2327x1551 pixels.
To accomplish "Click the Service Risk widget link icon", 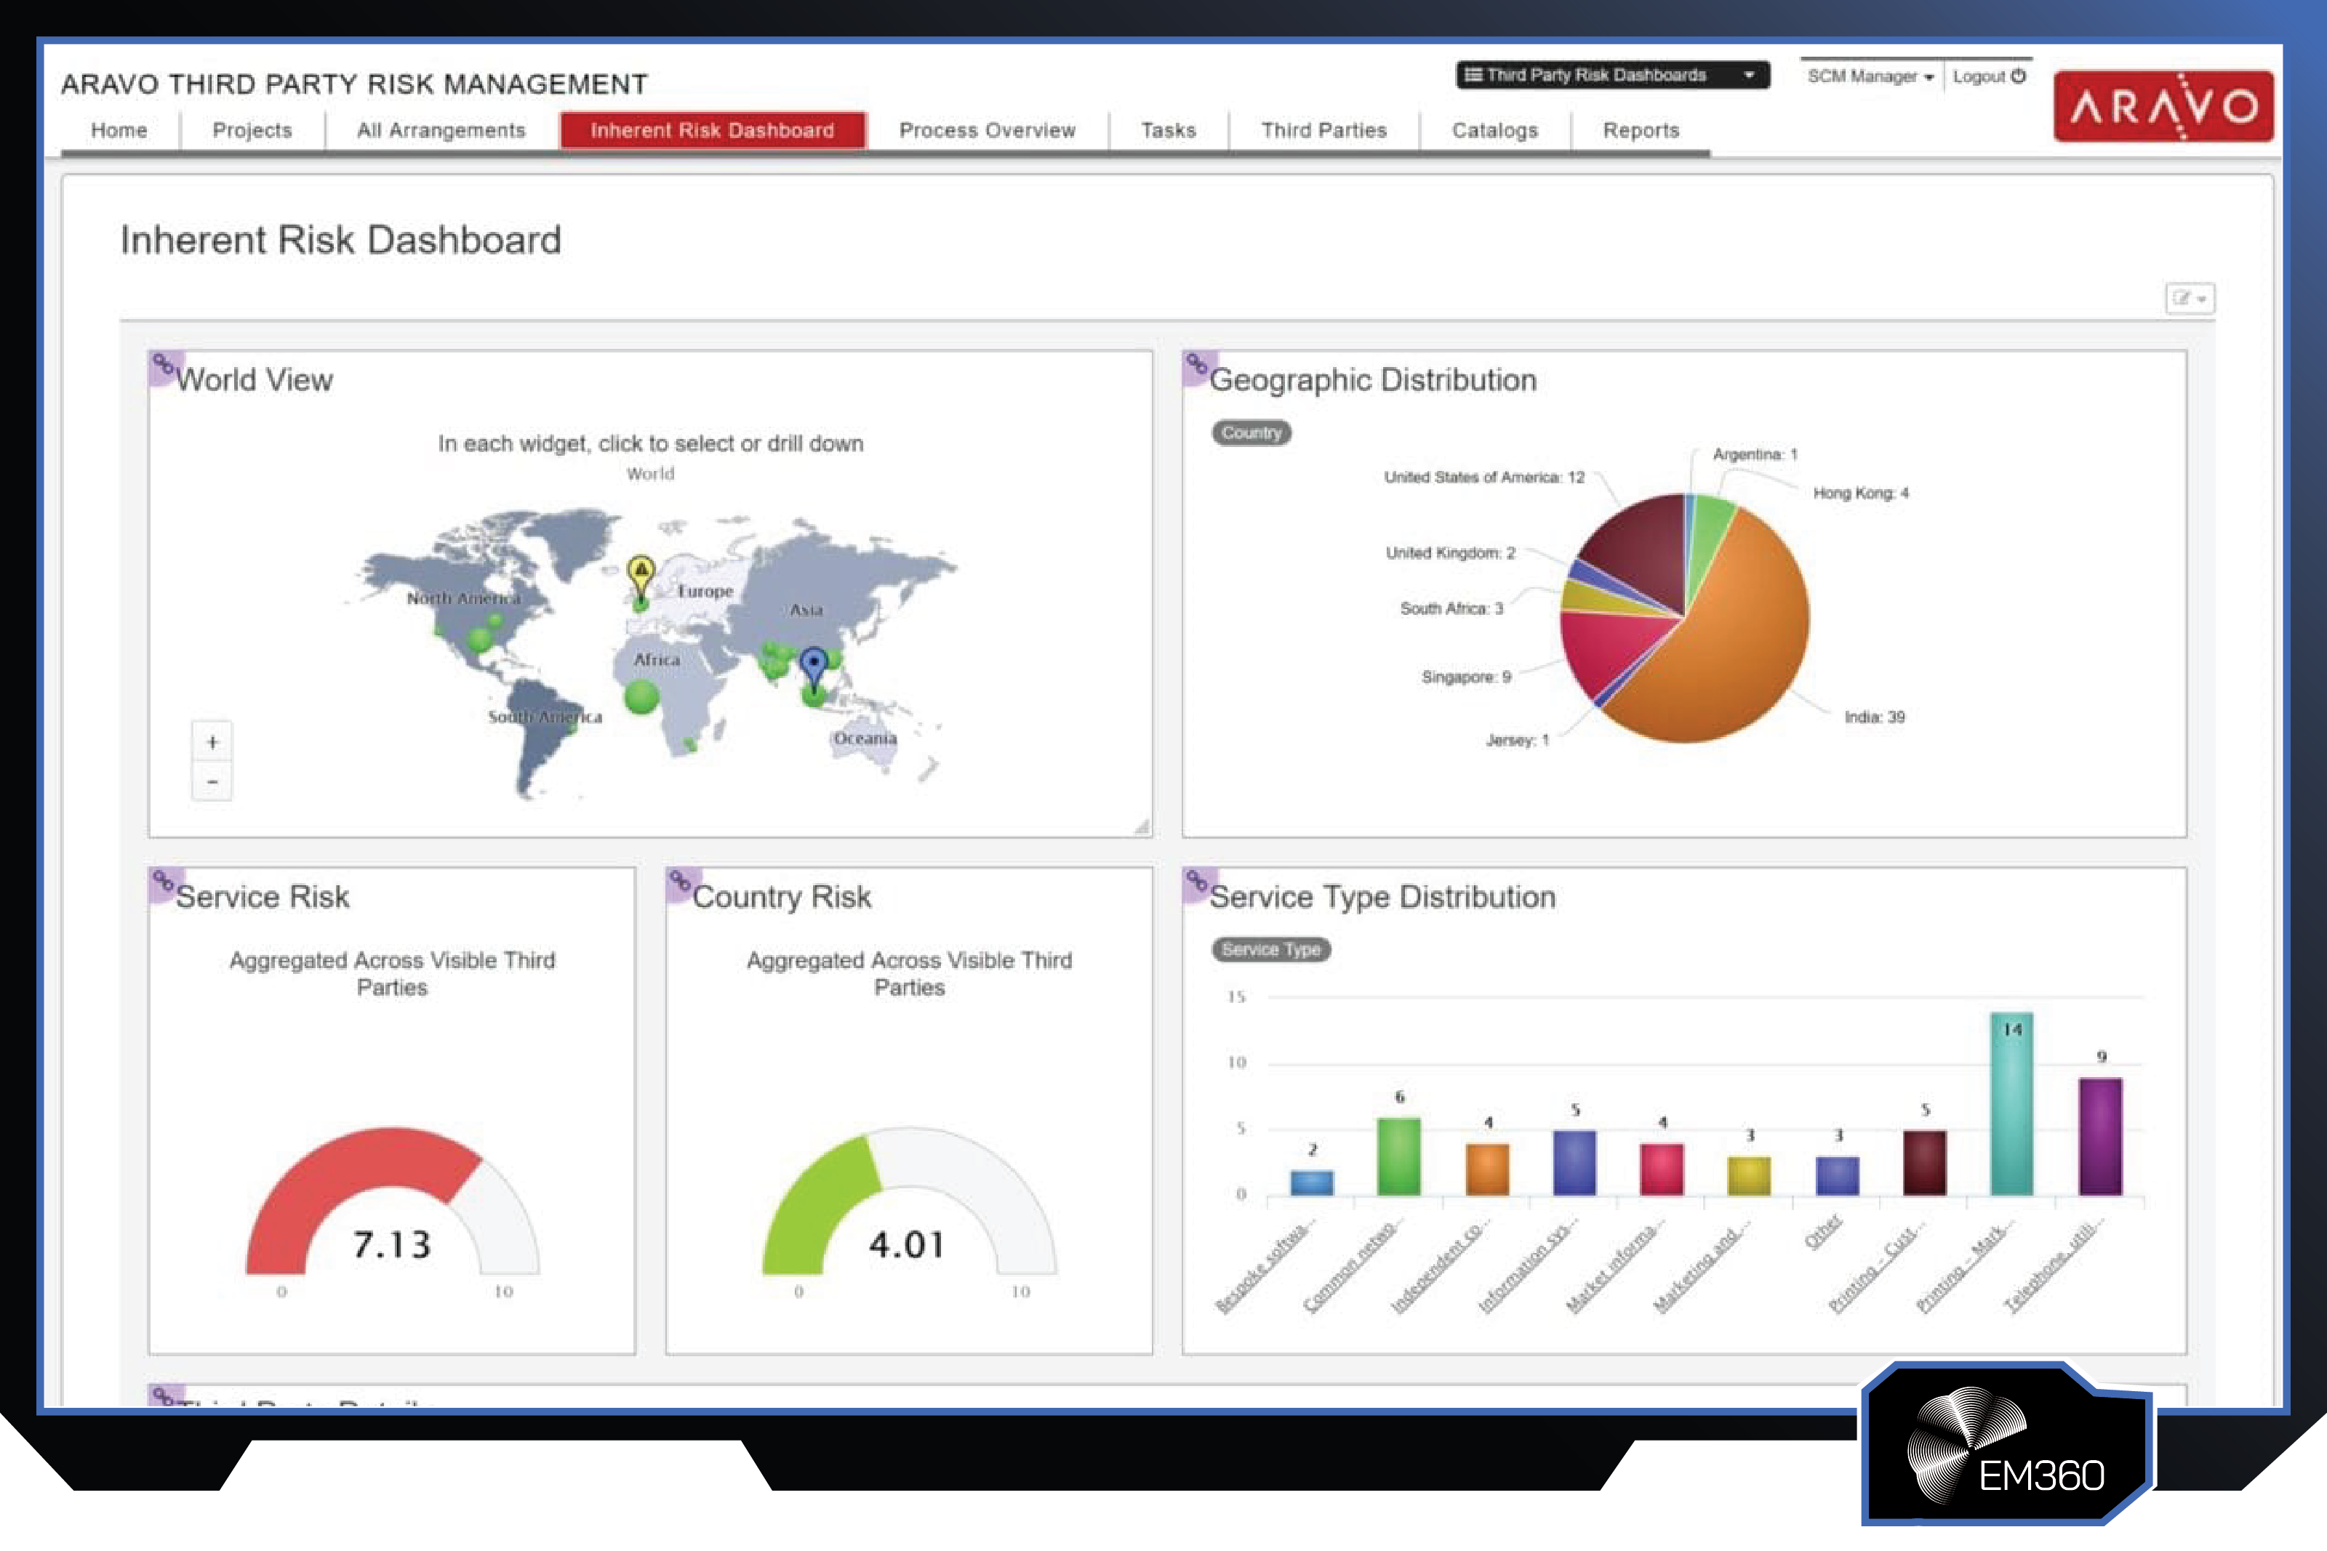I will [164, 882].
